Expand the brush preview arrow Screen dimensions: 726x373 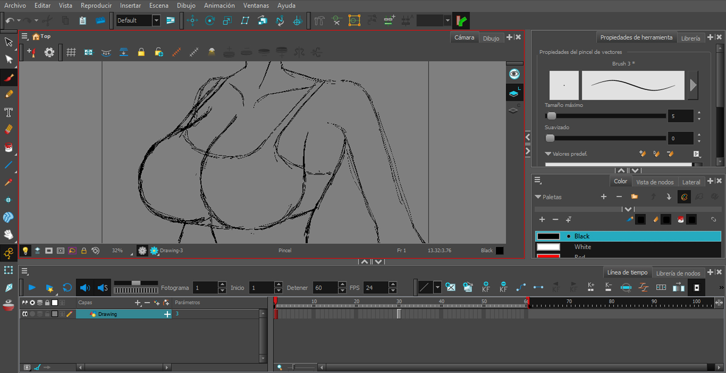[x=693, y=85]
